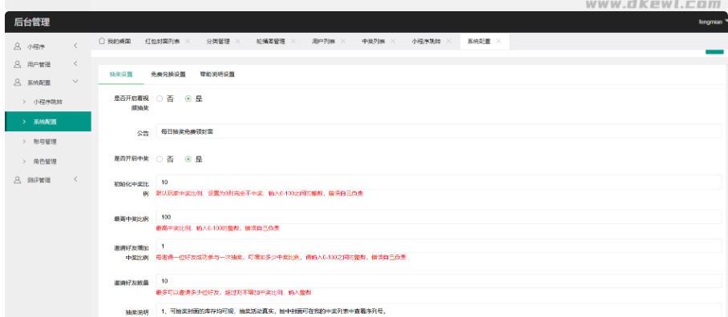Switch to the 红包封面列表 tab
728x317 pixels.
(163, 42)
